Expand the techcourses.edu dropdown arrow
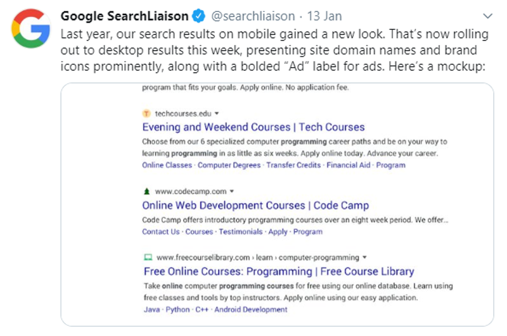Image resolution: width=507 pixels, height=336 pixels. [x=217, y=114]
